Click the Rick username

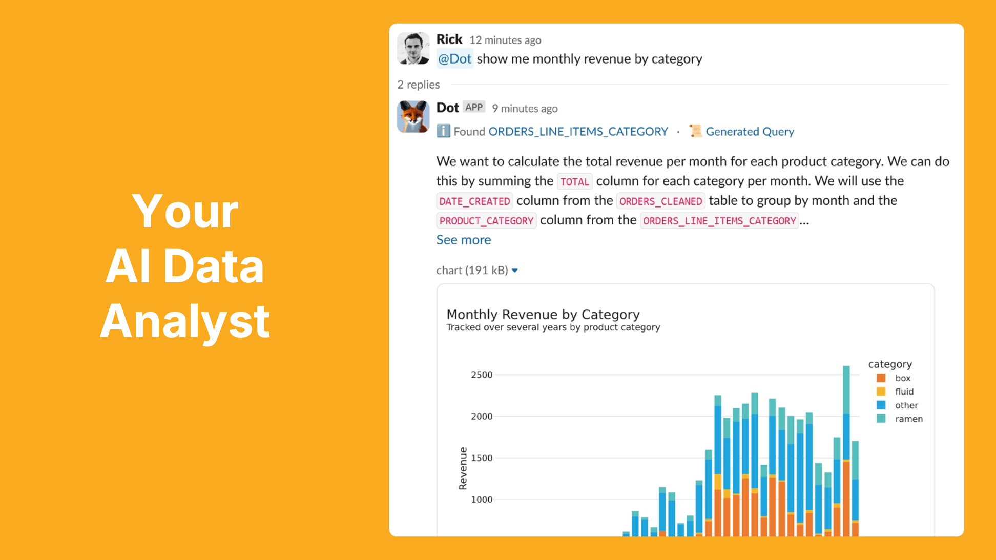click(449, 39)
